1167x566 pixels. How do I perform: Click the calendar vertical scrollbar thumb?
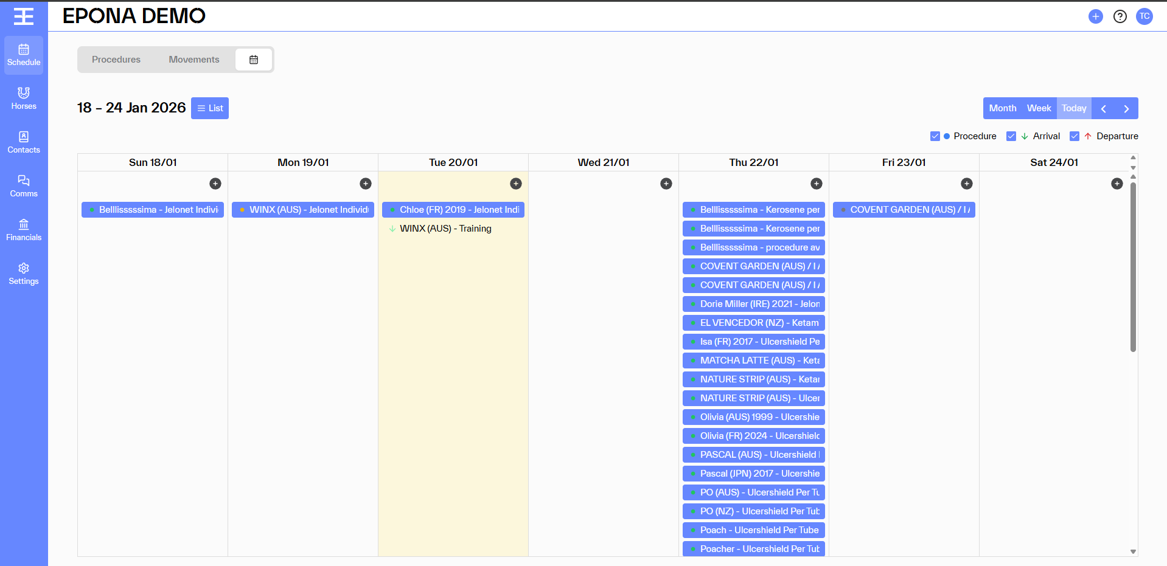(1133, 267)
